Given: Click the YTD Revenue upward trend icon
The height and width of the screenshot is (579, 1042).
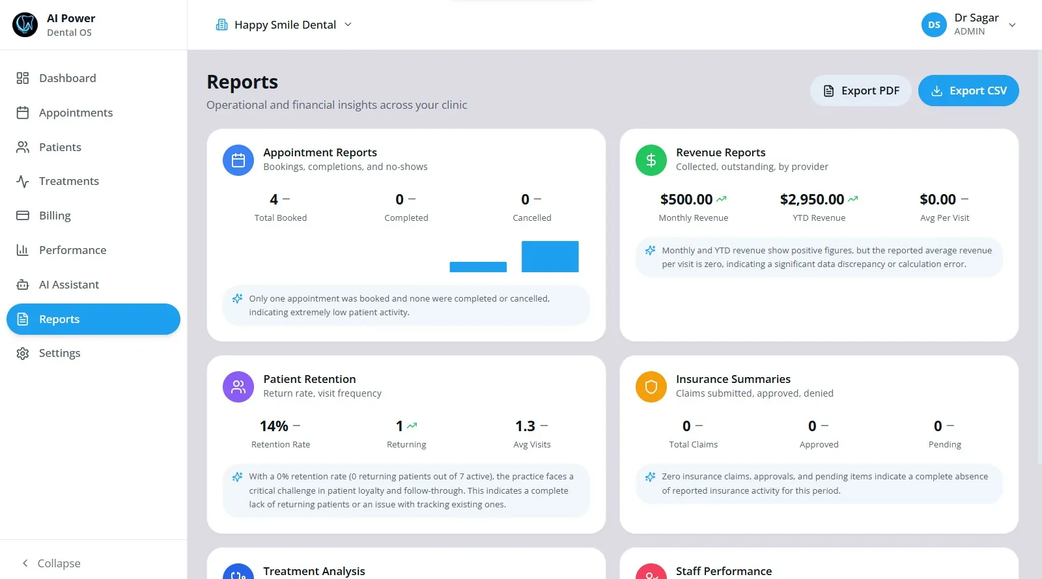Looking at the screenshot, I should 853,199.
